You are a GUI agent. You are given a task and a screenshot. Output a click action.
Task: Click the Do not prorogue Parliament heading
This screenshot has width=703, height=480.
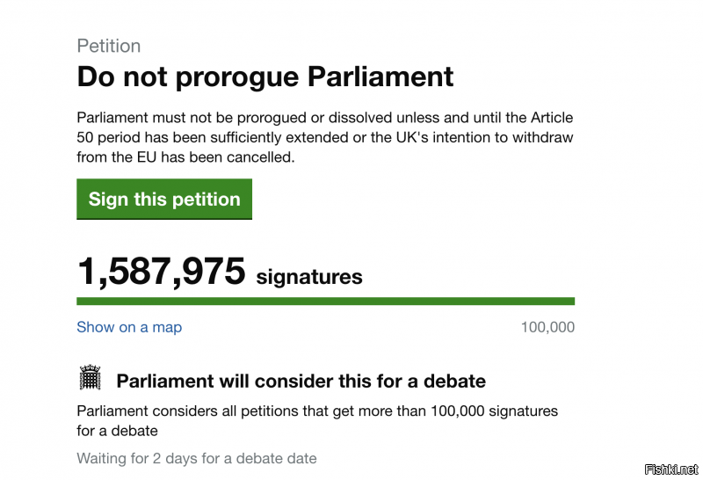[x=265, y=76]
